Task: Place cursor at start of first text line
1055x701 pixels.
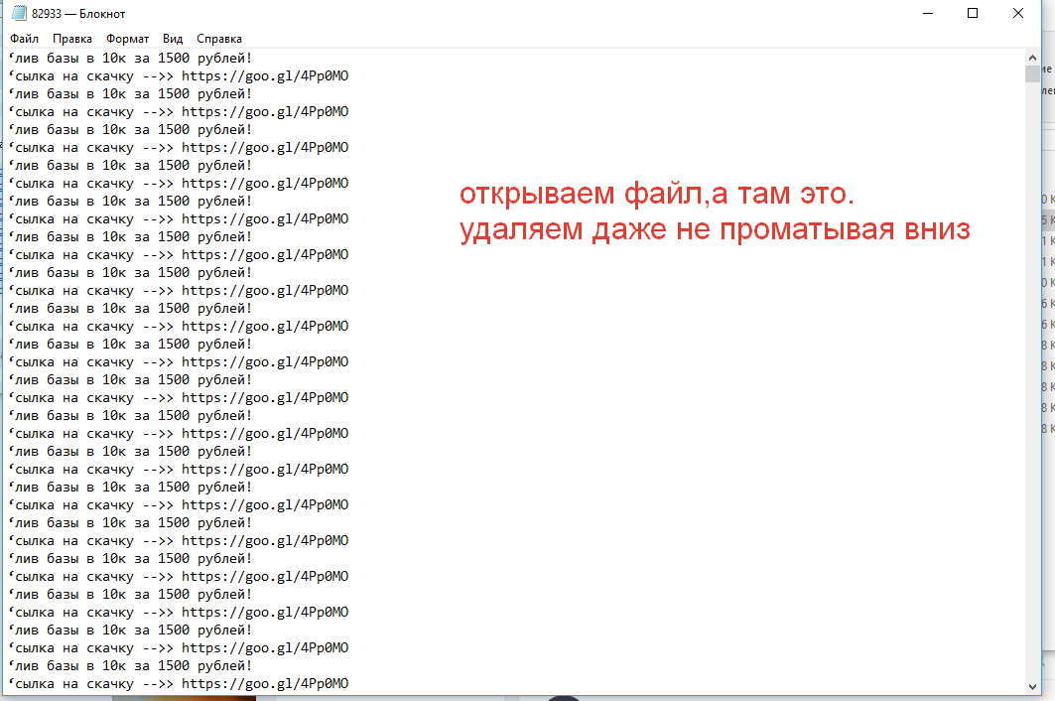Action: click(9, 58)
